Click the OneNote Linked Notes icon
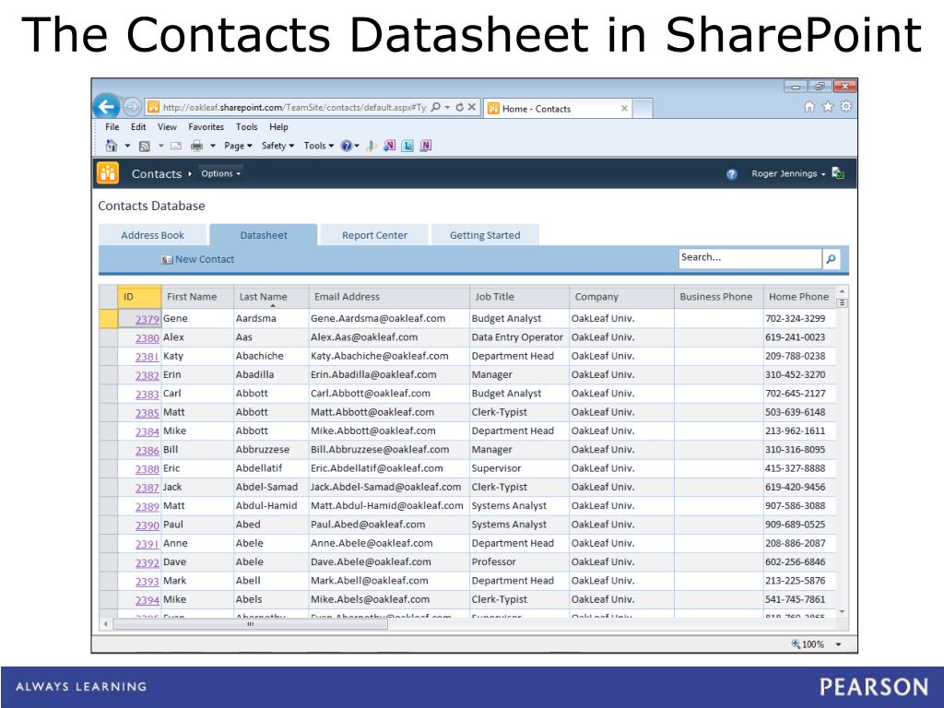Screen dimensions: 944x708 pyautogui.click(x=426, y=146)
